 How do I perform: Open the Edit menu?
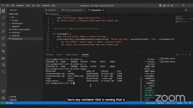[13, 5]
